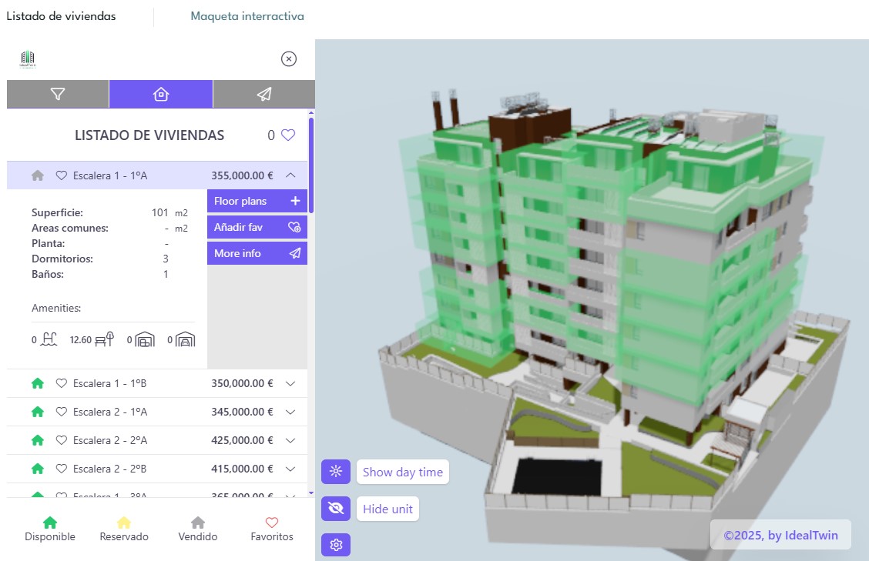869x561 pixels.
Task: Click green house icon for Escalera 2 - 1ºA
Action: tap(38, 412)
